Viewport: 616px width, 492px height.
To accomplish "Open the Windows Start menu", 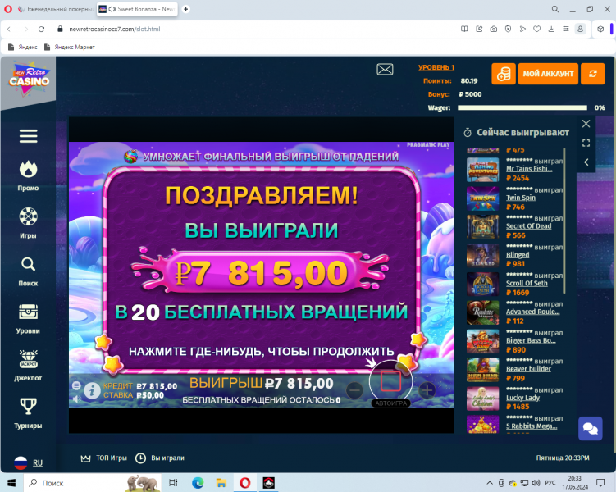I will (11, 483).
